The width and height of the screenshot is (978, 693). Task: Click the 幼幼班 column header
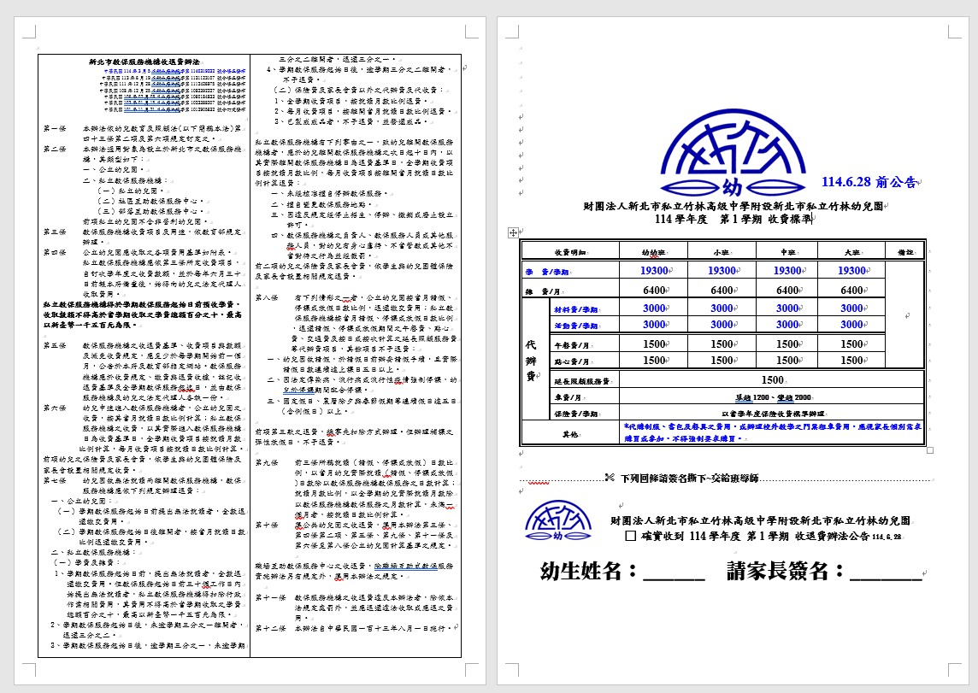[x=653, y=252]
